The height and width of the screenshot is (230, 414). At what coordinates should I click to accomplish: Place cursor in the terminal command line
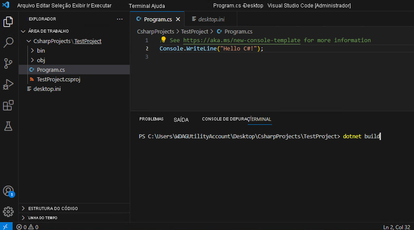361,137
